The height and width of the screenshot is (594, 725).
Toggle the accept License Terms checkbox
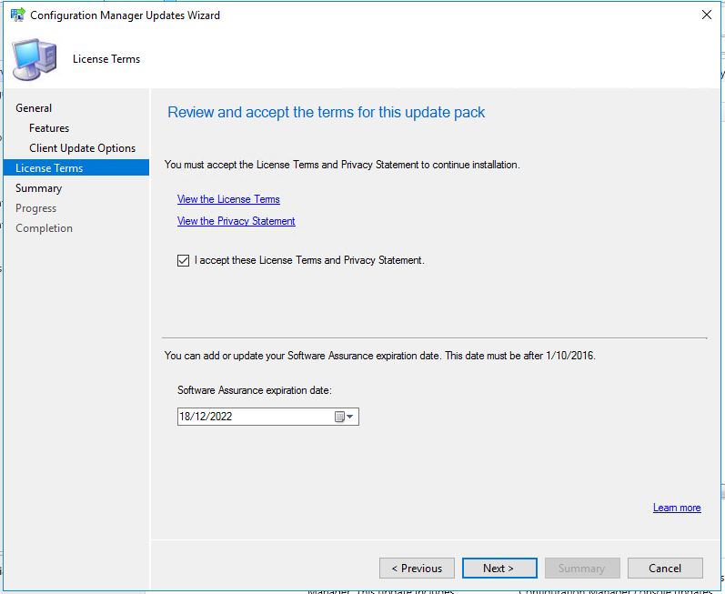pyautogui.click(x=183, y=260)
